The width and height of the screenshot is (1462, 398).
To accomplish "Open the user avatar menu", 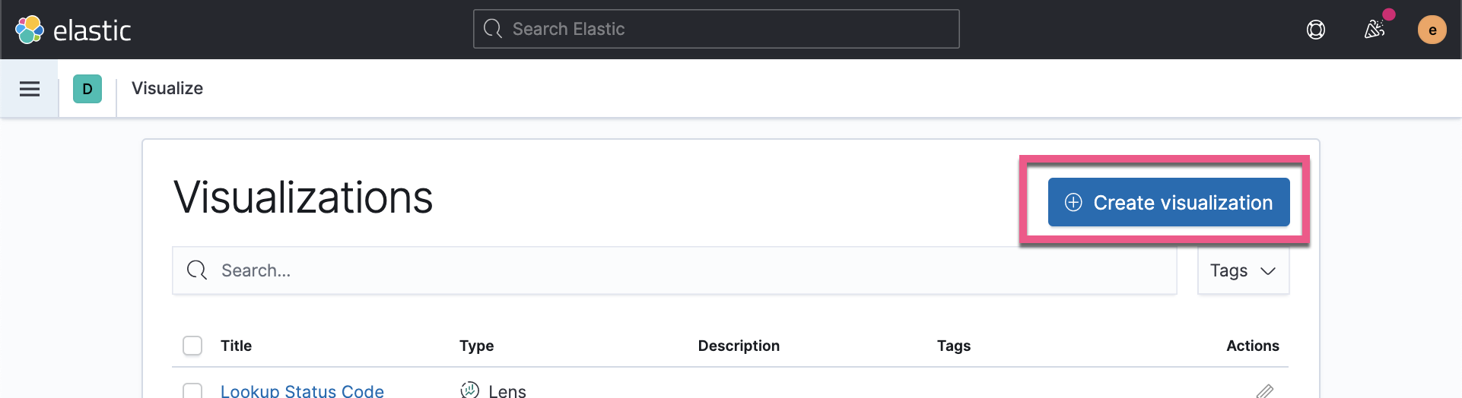I will click(1432, 30).
